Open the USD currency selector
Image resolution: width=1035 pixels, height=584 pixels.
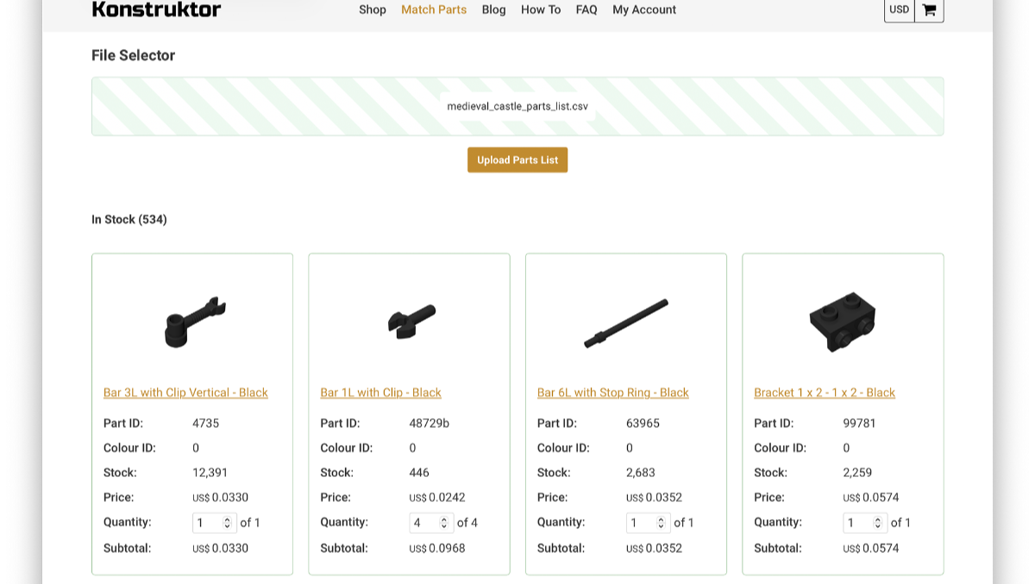coord(900,9)
